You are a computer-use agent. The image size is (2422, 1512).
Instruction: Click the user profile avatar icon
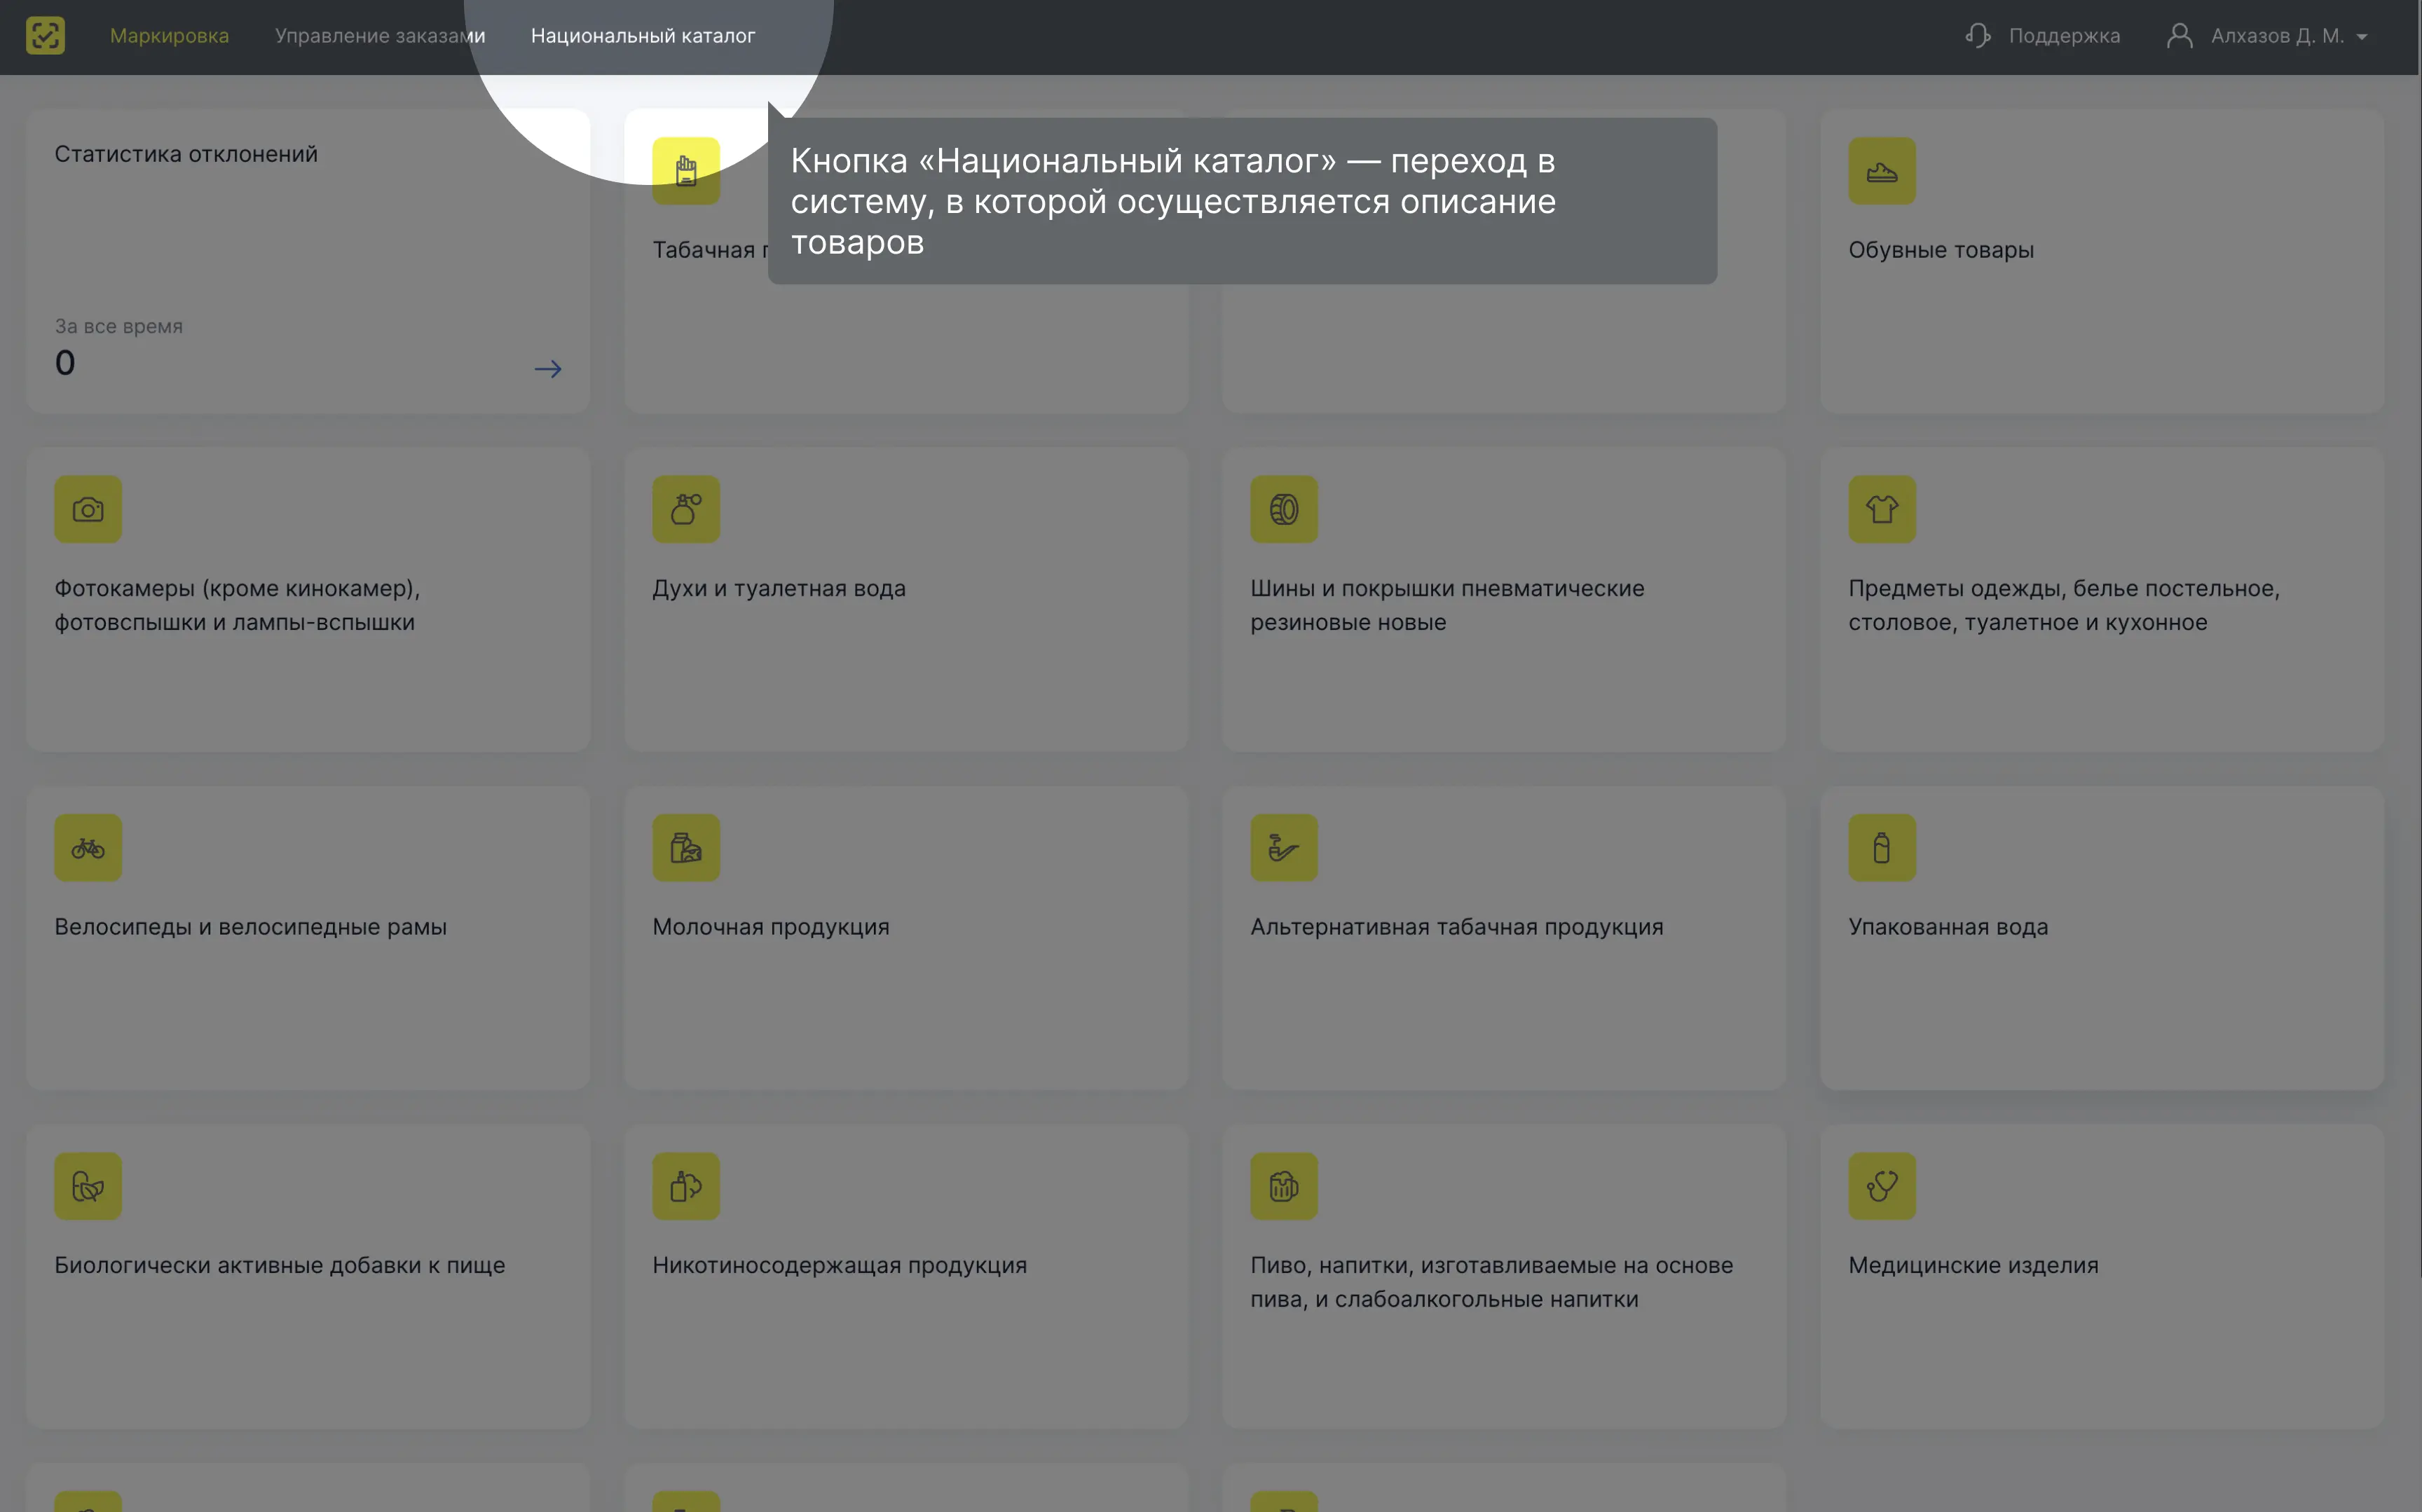[2180, 36]
